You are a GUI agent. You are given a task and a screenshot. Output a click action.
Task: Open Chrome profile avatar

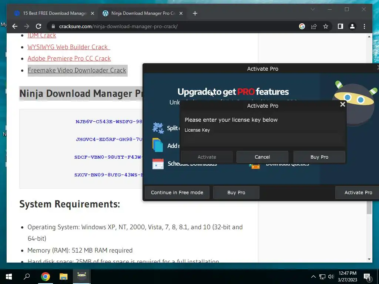pyautogui.click(x=352, y=26)
